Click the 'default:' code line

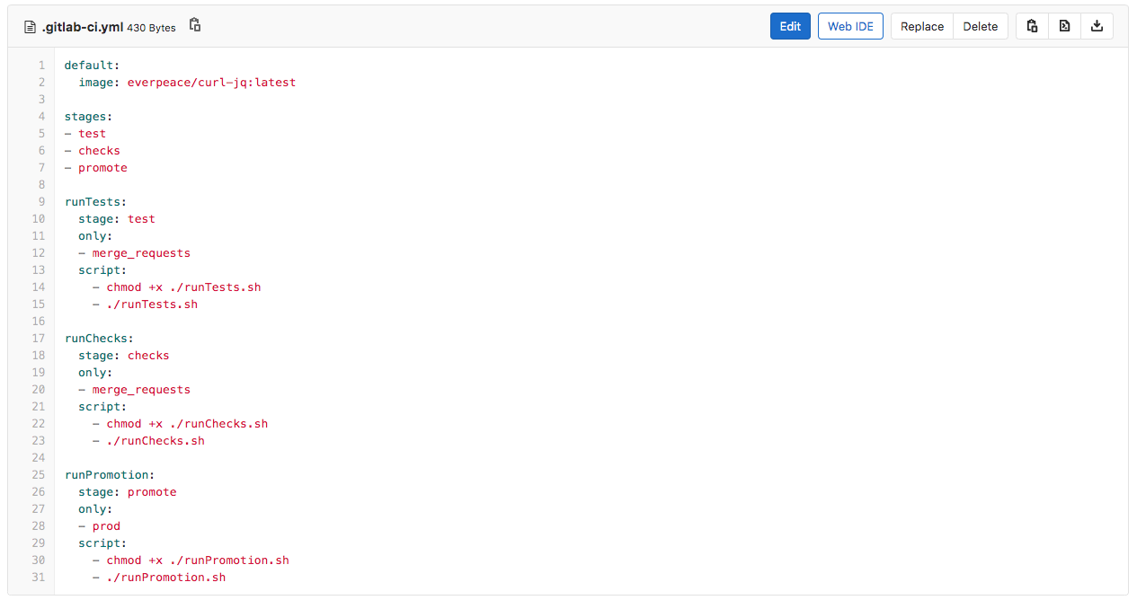(92, 66)
